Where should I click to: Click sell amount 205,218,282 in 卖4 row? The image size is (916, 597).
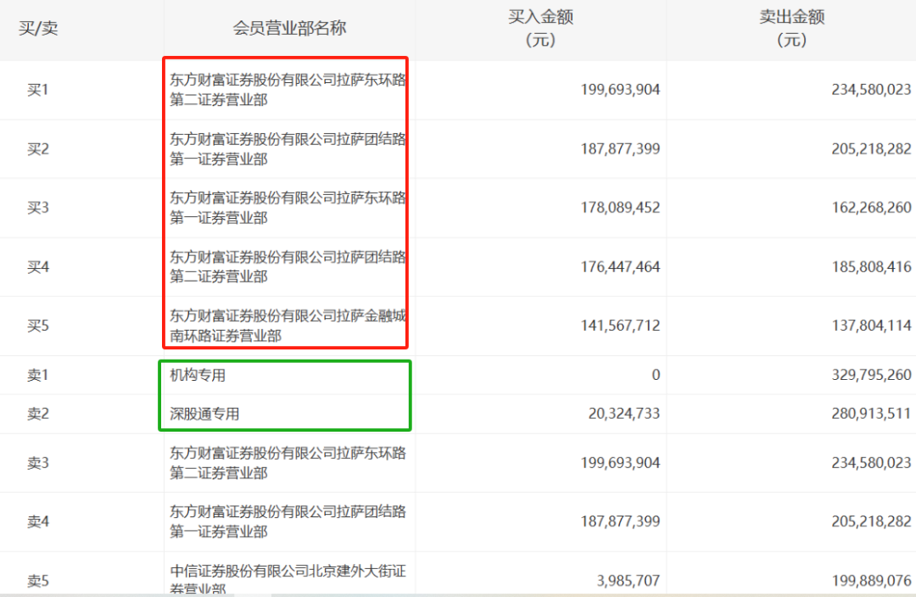click(871, 521)
